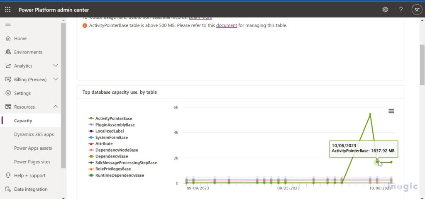Click the help question mark icon
Screen dimensions: 425x199
401,10
